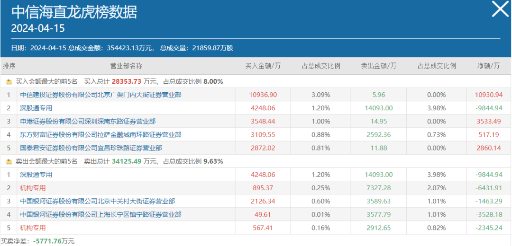Select the net amount -1463.29
The image size is (512, 246).
point(488,202)
